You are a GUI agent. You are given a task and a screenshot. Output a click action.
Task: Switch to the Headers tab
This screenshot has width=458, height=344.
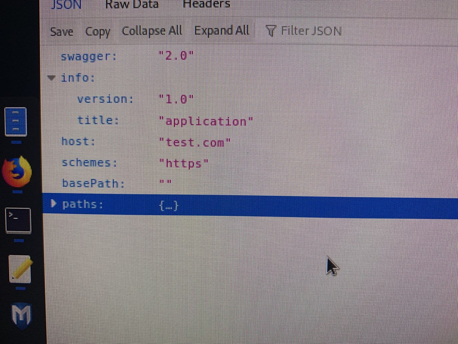pyautogui.click(x=206, y=4)
